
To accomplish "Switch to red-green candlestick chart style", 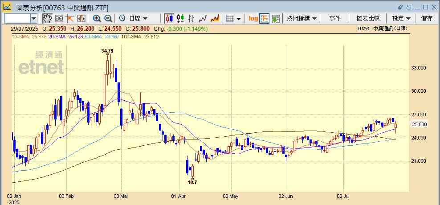I will pos(180,19).
